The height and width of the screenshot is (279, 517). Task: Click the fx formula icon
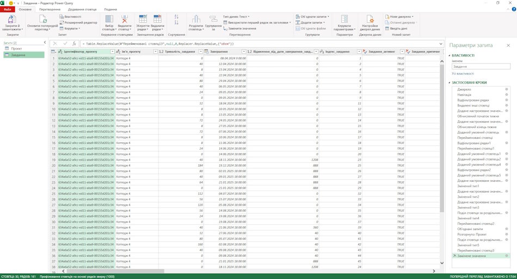(74, 43)
